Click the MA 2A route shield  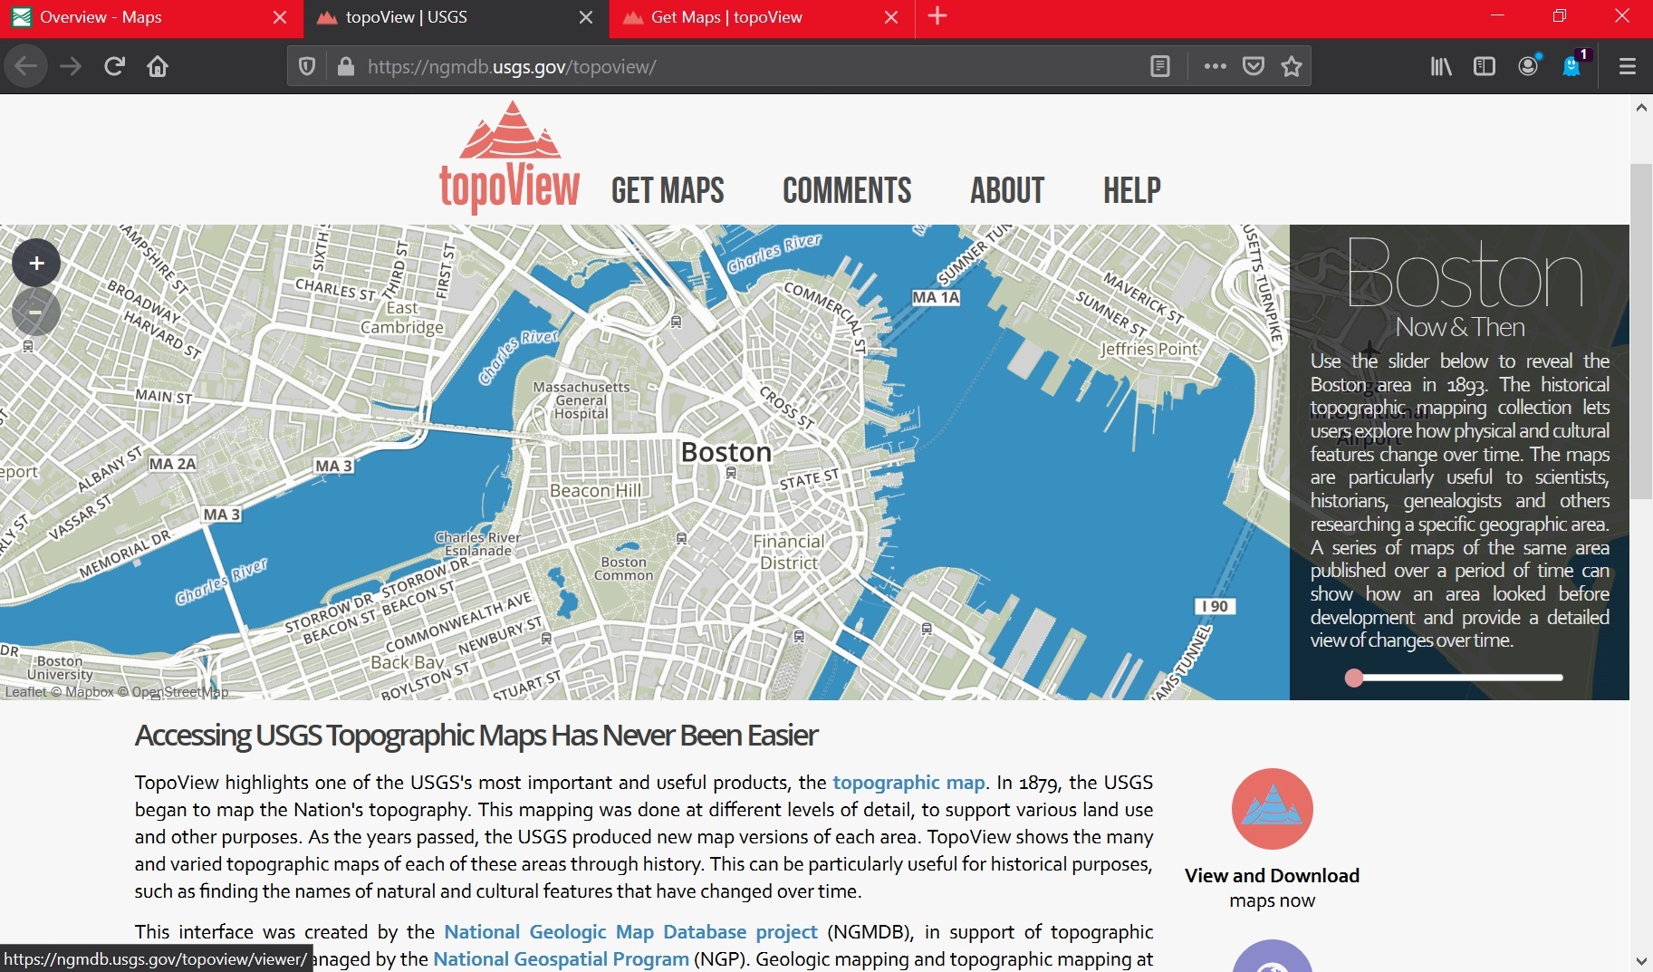172,464
